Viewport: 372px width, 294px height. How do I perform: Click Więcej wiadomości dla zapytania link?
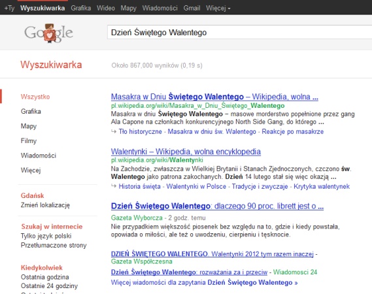pos(204,282)
